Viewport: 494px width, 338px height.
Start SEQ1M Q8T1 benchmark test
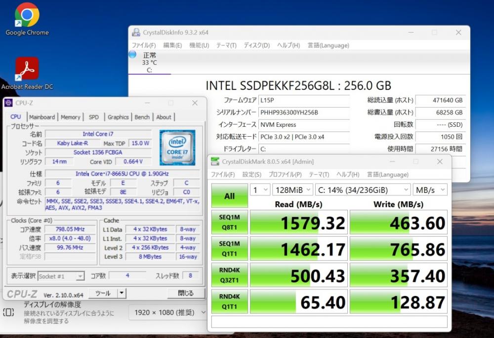[x=229, y=222]
